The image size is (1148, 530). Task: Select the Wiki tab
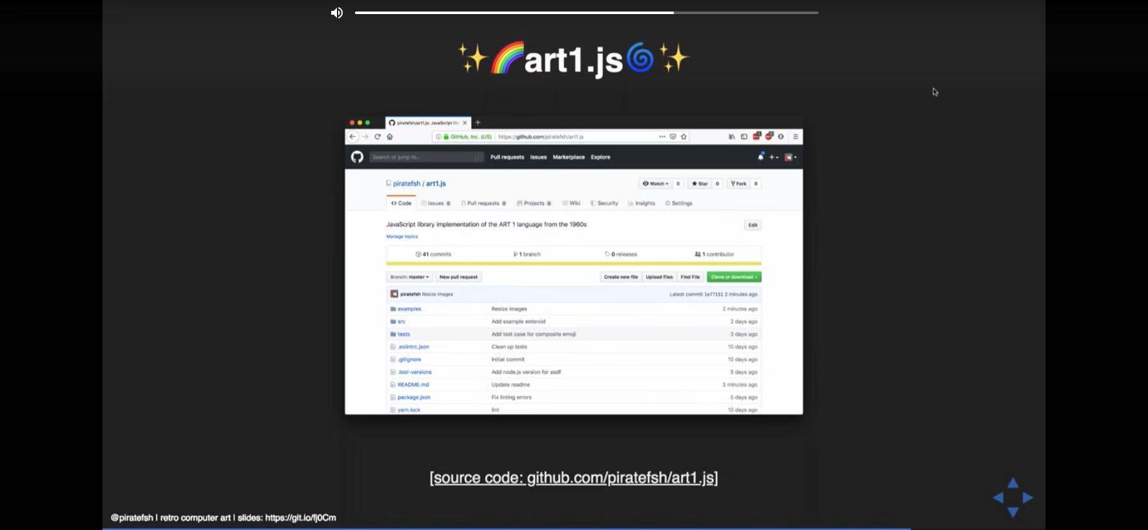tap(571, 203)
